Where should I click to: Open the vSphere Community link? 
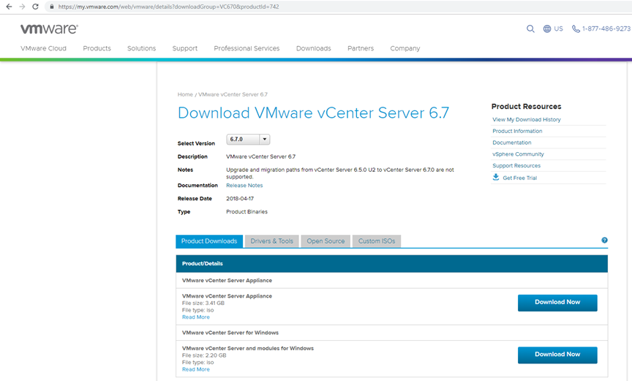(518, 154)
